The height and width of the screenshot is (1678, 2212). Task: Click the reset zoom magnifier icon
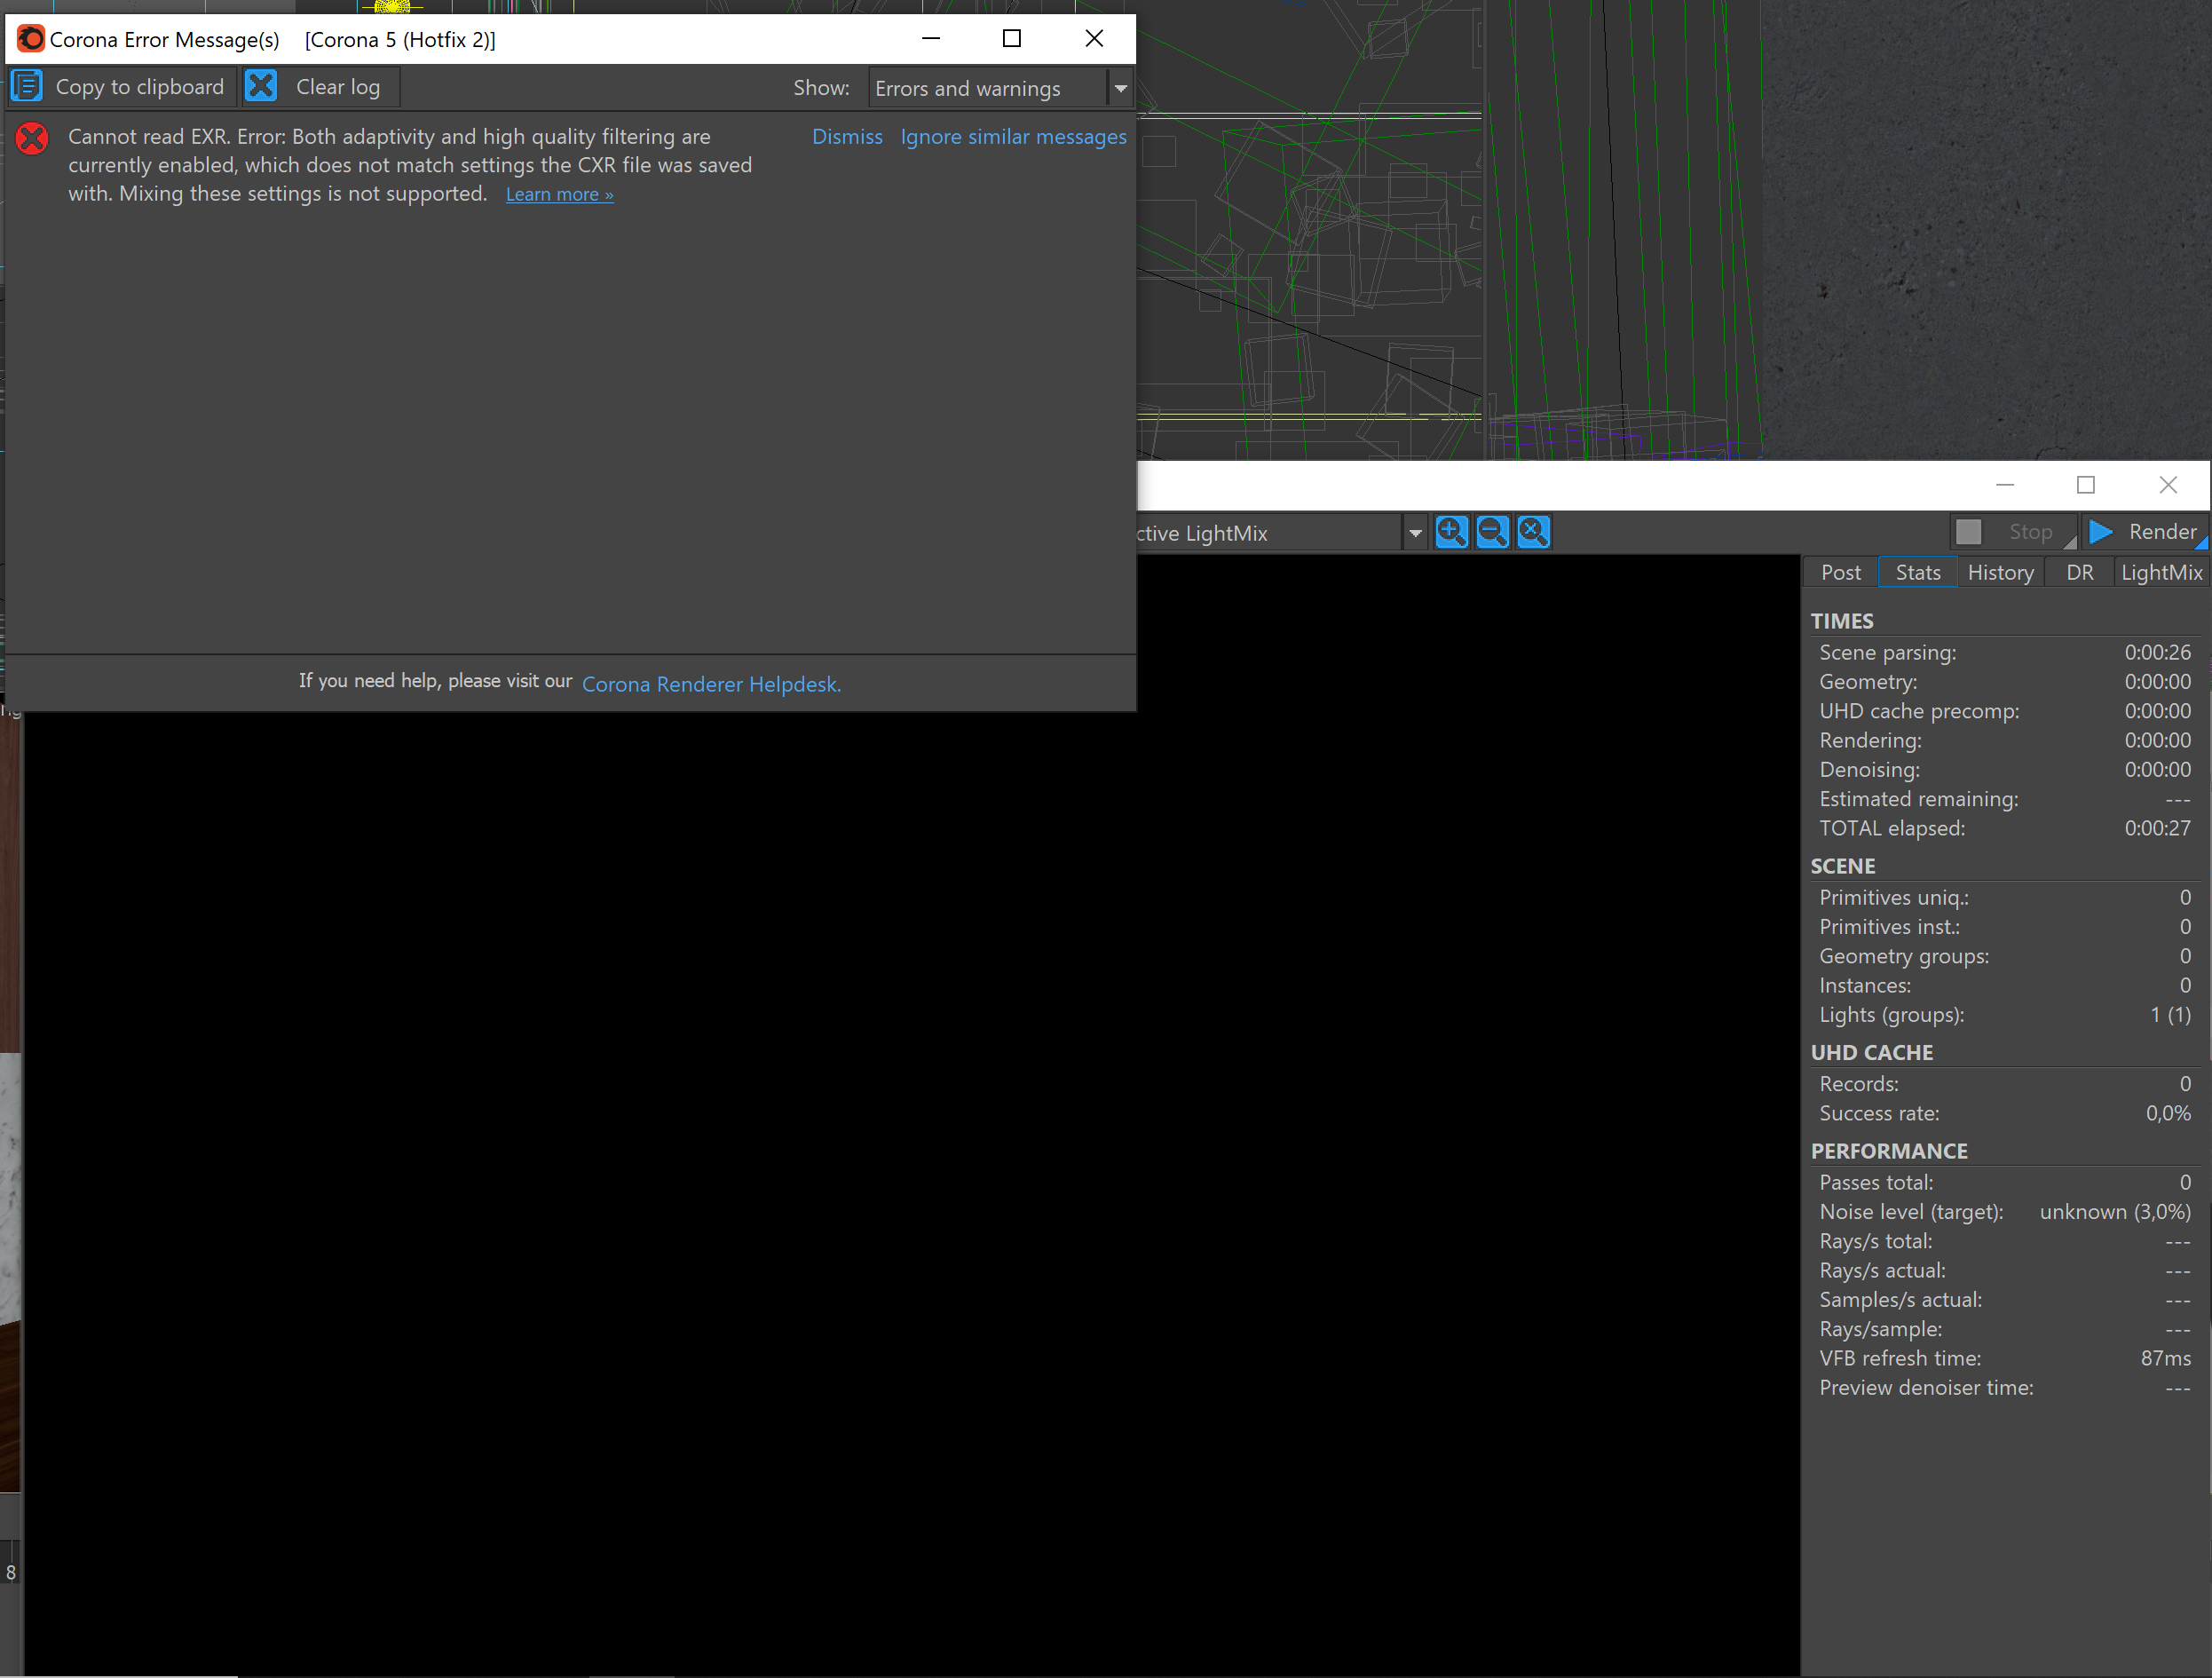[1534, 532]
